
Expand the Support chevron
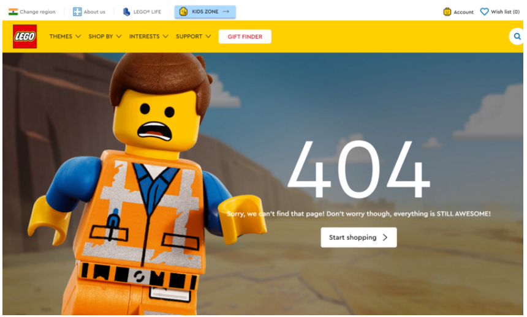[208, 36]
